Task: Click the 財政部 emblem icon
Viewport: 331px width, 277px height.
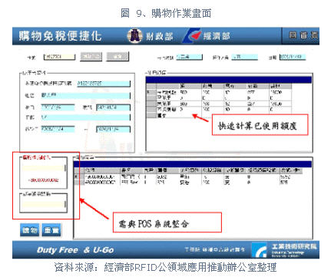Action: (134, 36)
